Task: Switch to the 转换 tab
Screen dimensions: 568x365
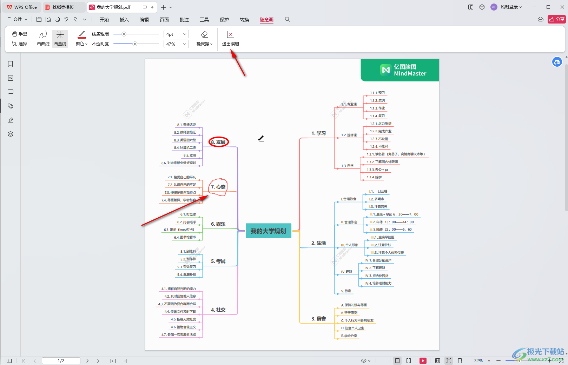Action: (244, 20)
